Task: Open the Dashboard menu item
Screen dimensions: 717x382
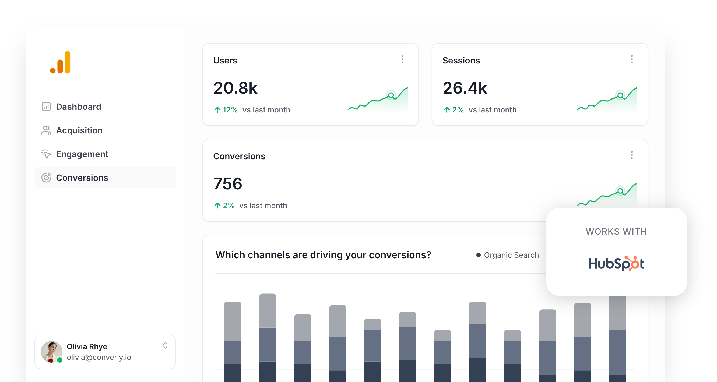Action: pos(79,107)
